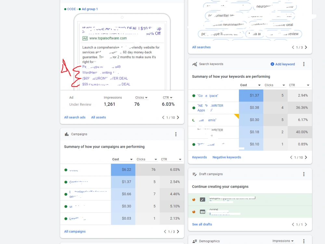Image resolution: width=325 pixels, height=244 pixels.
Task: Click the 6.03% CTR value under ad preview
Action: [168, 104]
